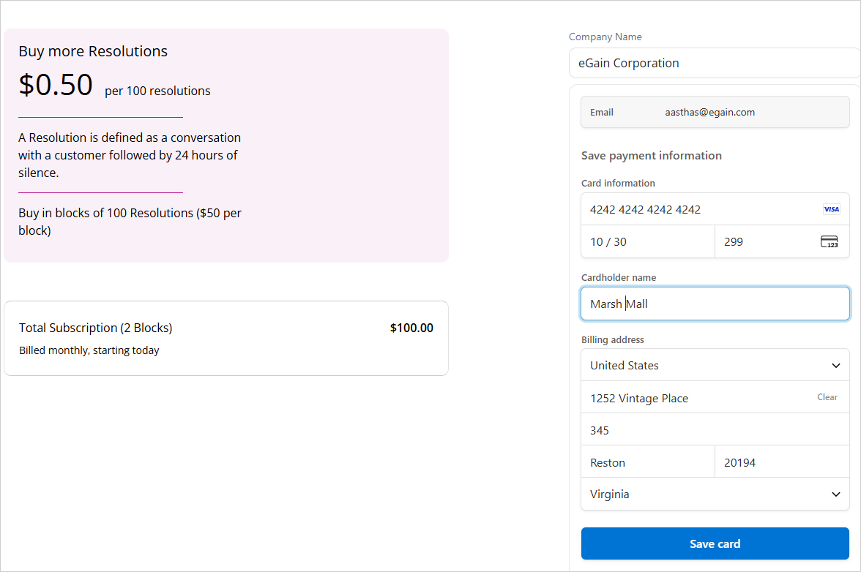Click the Email field showing aasthas@egain.com
The image size is (861, 572).
(715, 113)
